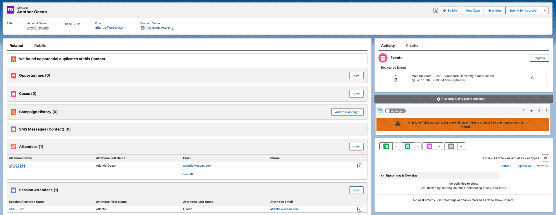Click the Campaign History target icon
The width and height of the screenshot is (556, 215).
(x=13, y=112)
